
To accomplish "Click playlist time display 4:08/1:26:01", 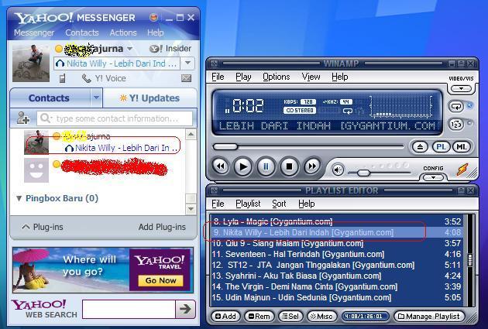I will (365, 317).
